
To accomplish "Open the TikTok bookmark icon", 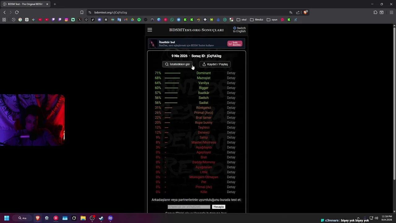I will 93,20.
